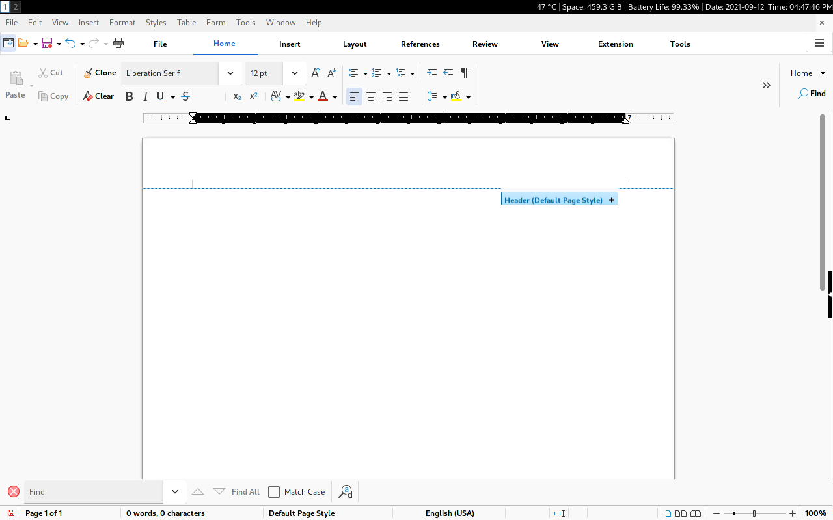Open the Styles menu

click(x=156, y=22)
